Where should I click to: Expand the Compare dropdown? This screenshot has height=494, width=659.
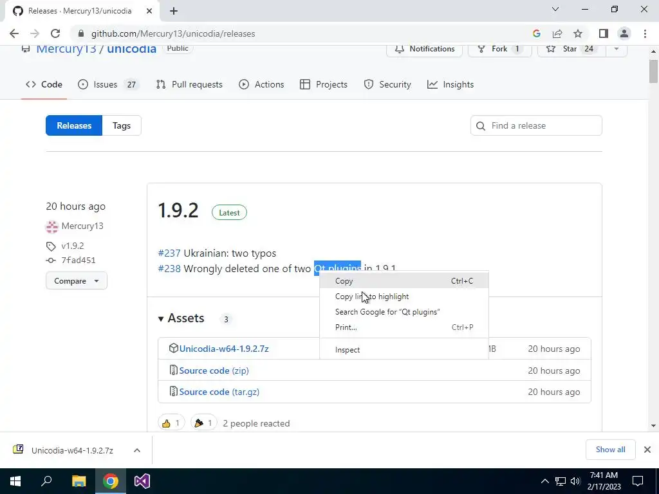tap(77, 281)
